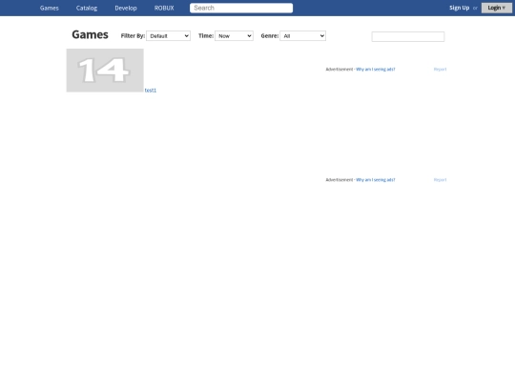This screenshot has width=515, height=386.
Task: Expand the Time dropdown
Action: click(234, 36)
